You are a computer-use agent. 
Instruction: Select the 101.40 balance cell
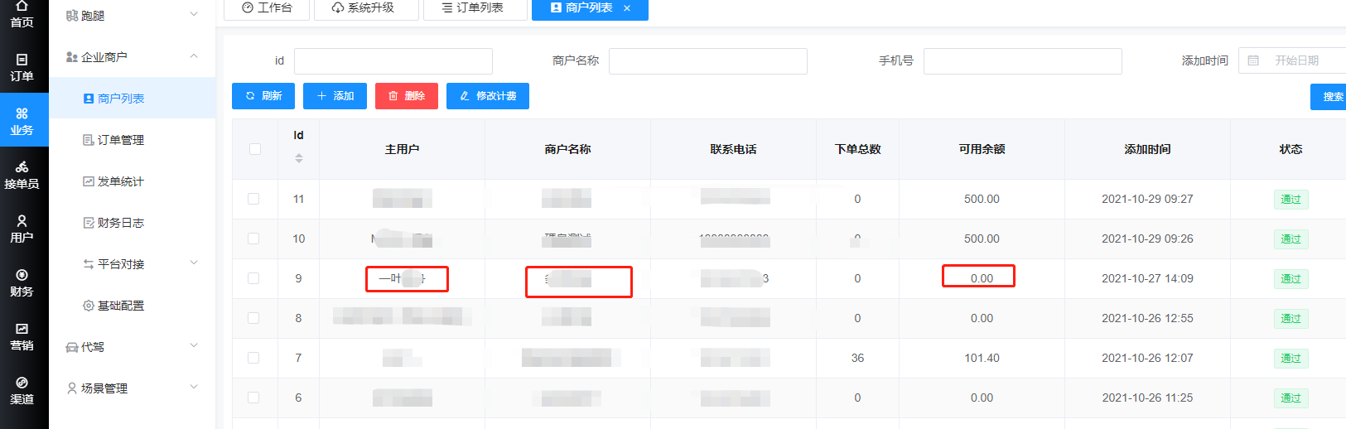(982, 358)
